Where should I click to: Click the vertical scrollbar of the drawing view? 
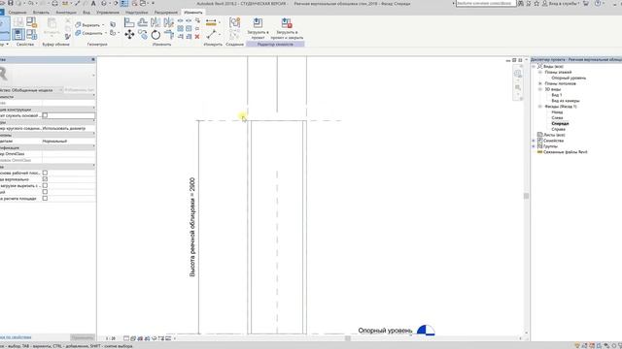tap(526, 196)
